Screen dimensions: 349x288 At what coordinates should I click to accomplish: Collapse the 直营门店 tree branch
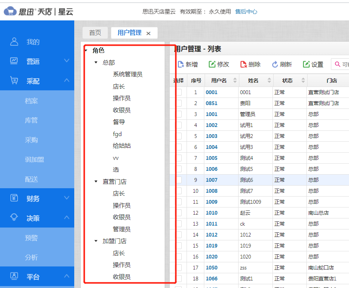[95, 181]
